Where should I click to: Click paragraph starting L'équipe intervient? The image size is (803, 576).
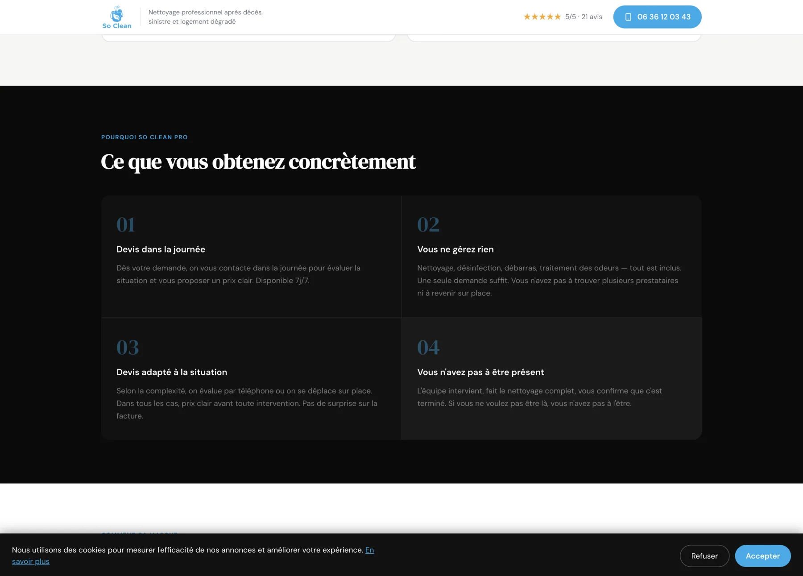[539, 397]
